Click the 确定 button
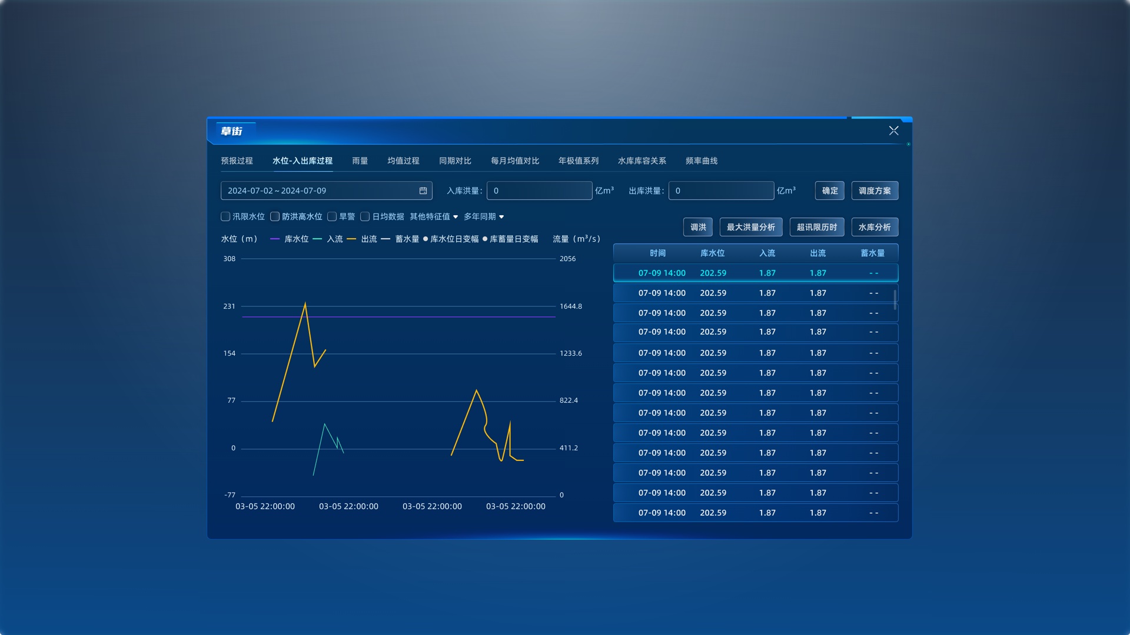 [830, 190]
